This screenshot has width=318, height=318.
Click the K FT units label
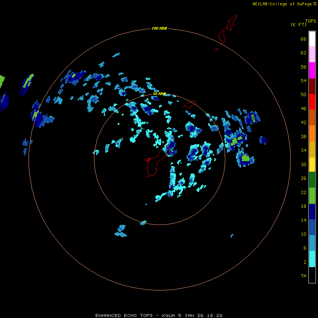(x=299, y=24)
